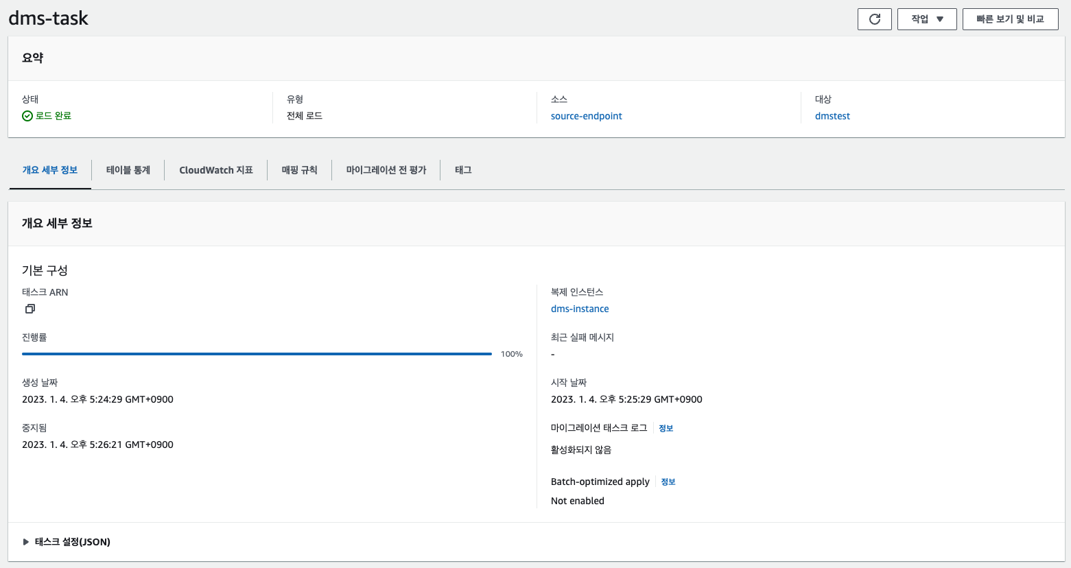Click the 빠른 보기 및 비교 button
The height and width of the screenshot is (568, 1071).
point(1010,19)
